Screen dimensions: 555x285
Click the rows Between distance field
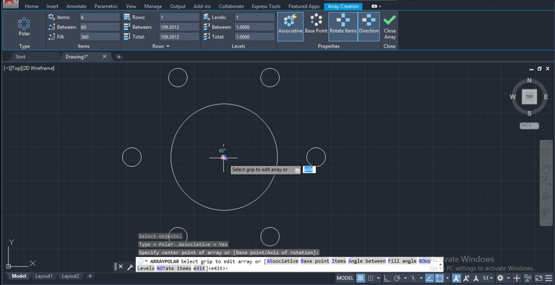point(179,27)
